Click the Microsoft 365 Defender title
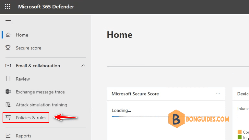The image size is (249, 140). 46,7
